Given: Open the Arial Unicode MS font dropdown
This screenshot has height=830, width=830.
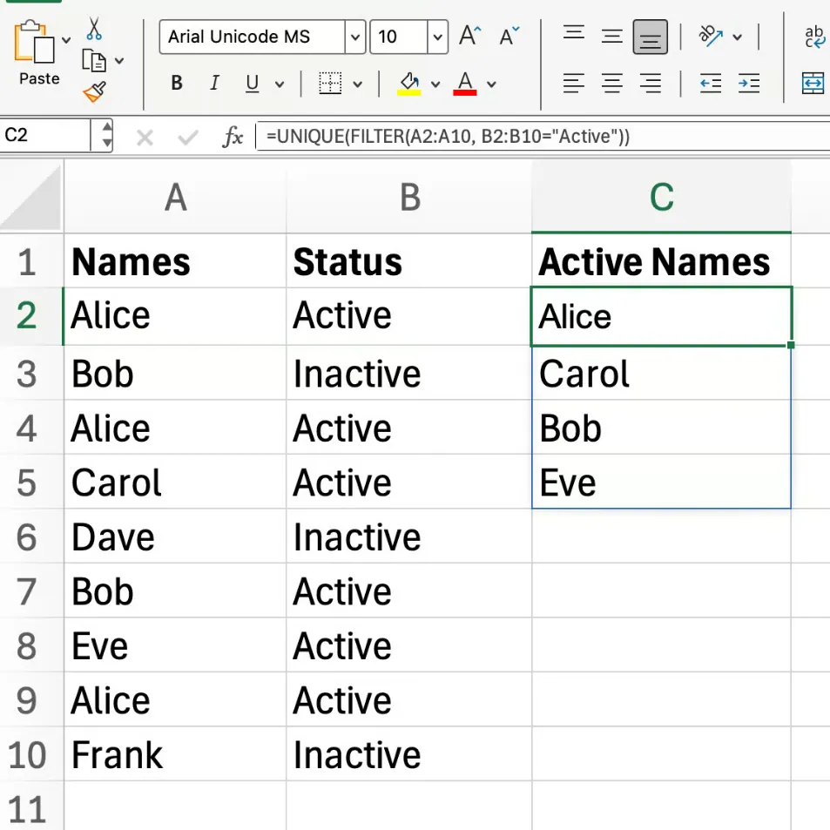Looking at the screenshot, I should click(354, 37).
